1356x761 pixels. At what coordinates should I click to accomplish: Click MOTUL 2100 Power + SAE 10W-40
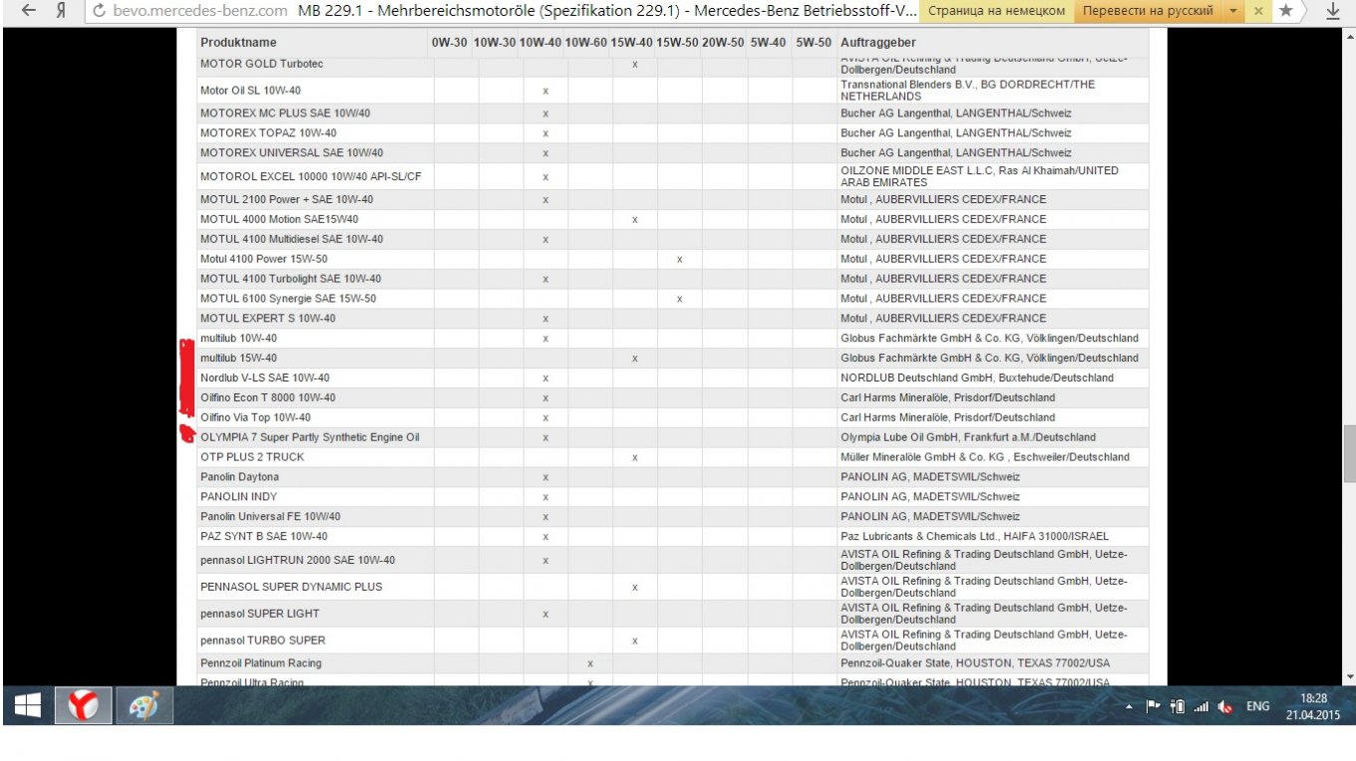pyautogui.click(x=286, y=199)
